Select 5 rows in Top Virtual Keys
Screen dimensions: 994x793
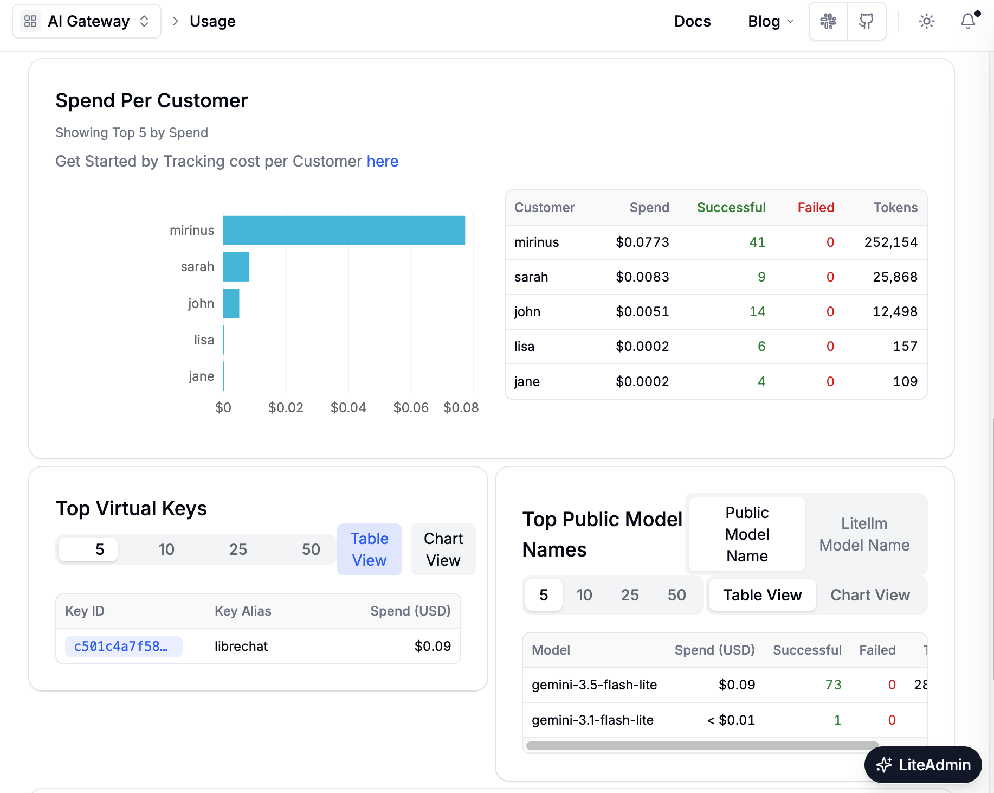pyautogui.click(x=88, y=549)
